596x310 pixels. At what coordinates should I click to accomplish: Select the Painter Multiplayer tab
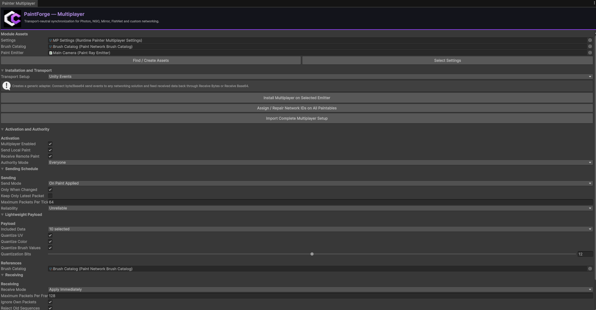click(19, 3)
